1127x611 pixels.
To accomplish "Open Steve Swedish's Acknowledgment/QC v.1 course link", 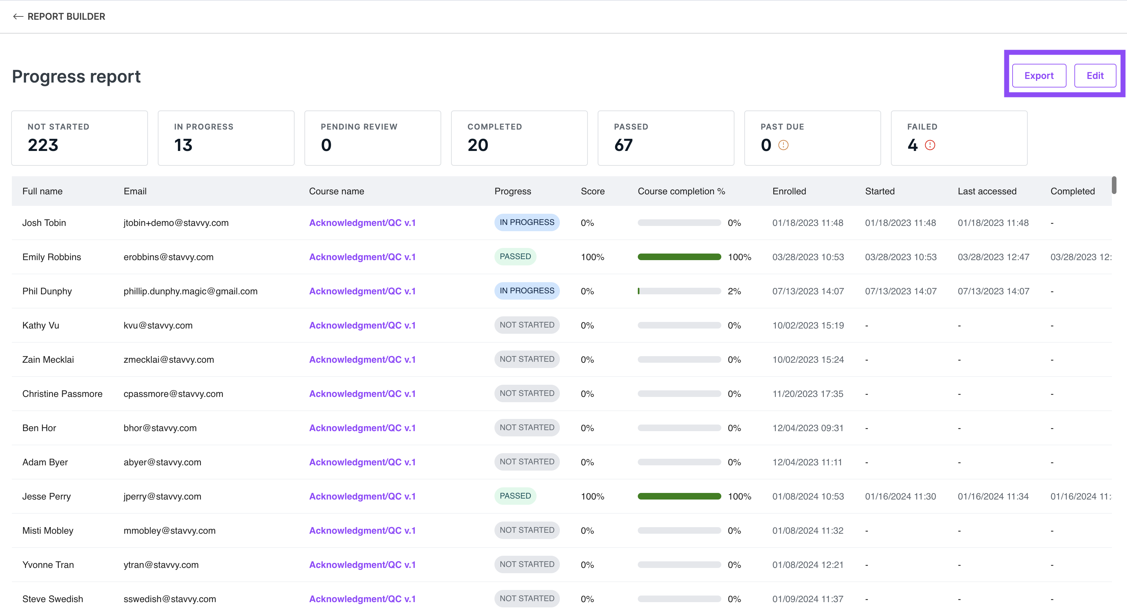I will pyautogui.click(x=362, y=599).
